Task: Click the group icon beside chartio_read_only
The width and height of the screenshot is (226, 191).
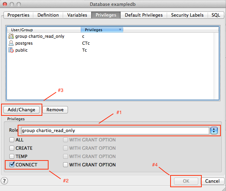Action: tap(11, 36)
